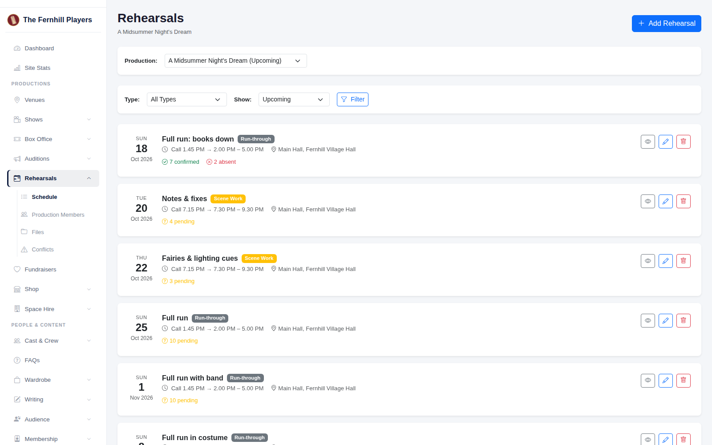Click The Fernhill Players logo
The height and width of the screenshot is (445, 712).
click(x=13, y=20)
